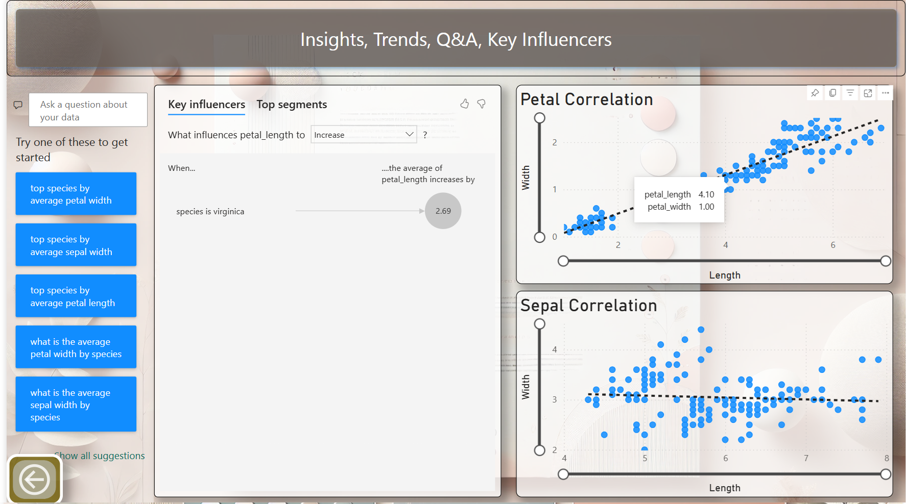This screenshot has height=504, width=906.
Task: Open the filters icon on Petal Correlation
Action: 850,93
